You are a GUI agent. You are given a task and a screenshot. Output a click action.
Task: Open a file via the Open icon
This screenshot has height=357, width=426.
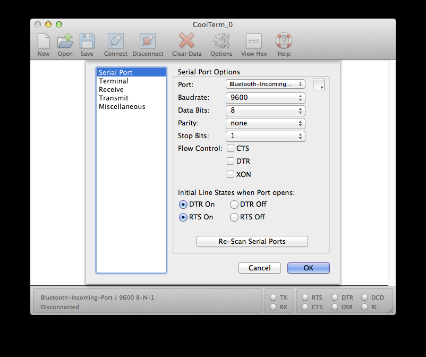(x=65, y=41)
